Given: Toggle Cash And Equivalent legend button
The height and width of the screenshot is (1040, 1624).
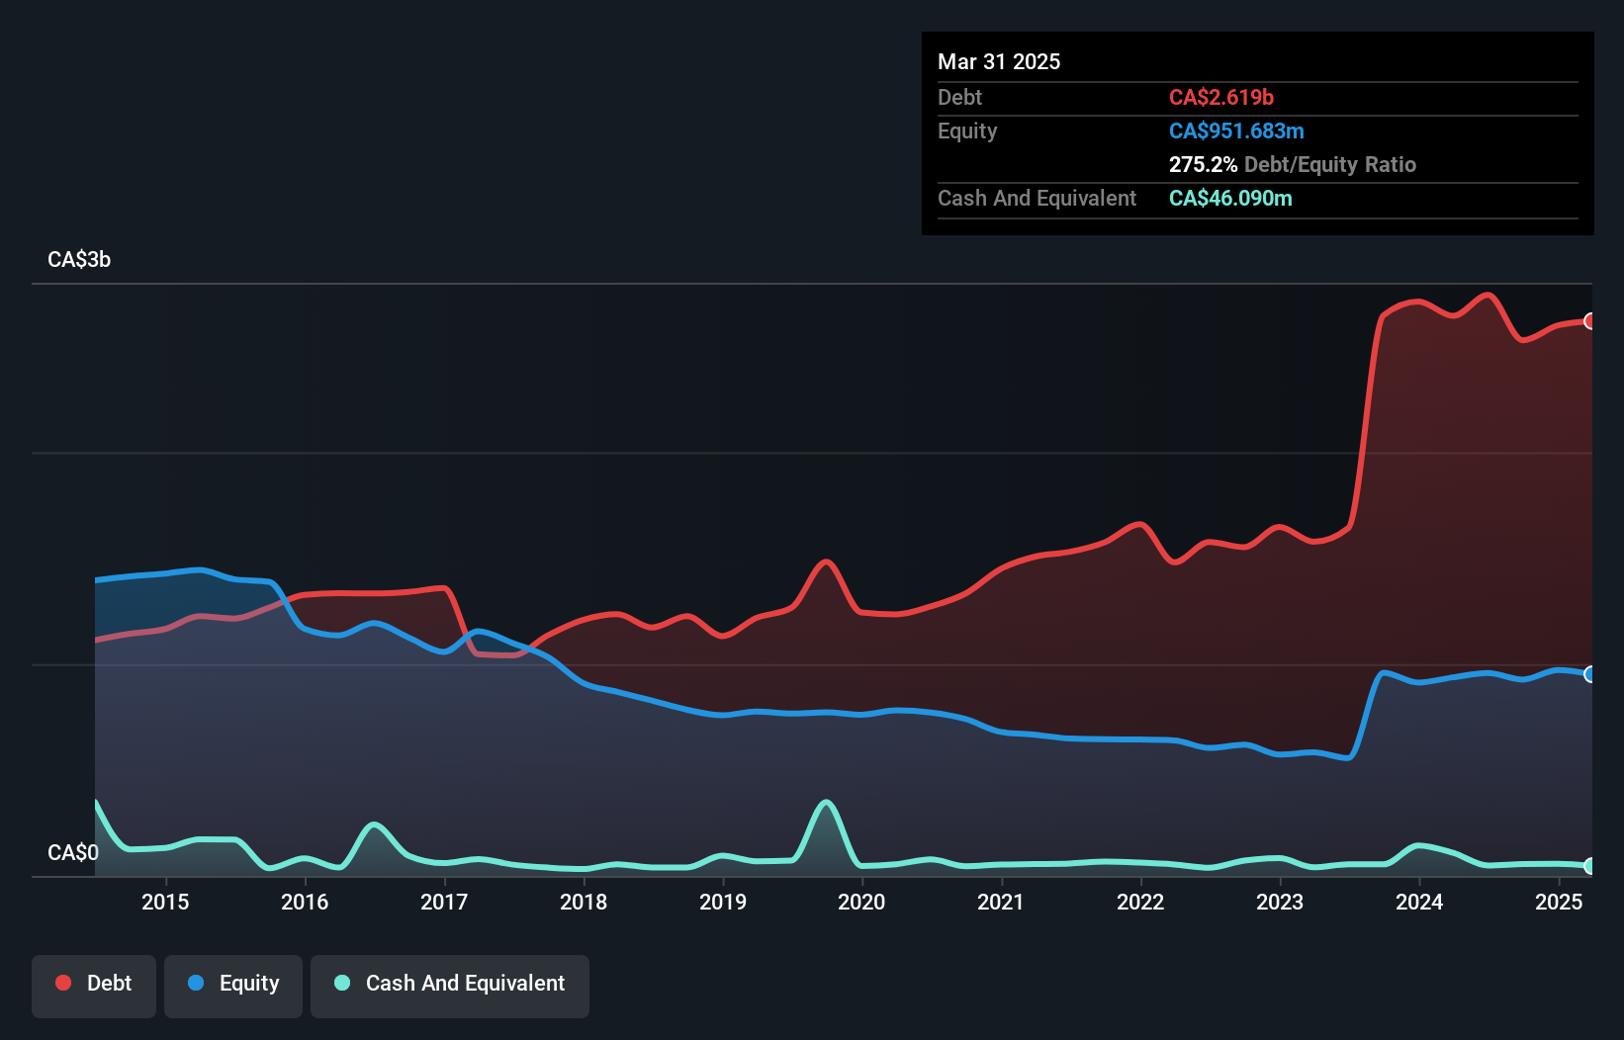Looking at the screenshot, I should coord(450,986).
